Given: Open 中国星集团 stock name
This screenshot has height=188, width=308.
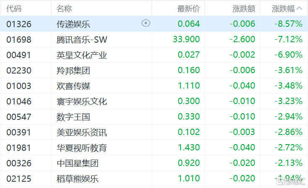Looking at the screenshot, I should [x=78, y=163].
